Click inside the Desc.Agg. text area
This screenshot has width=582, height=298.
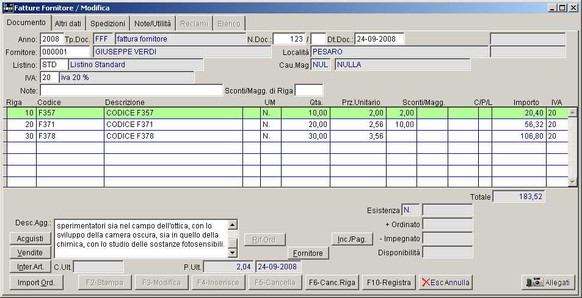tap(141, 239)
